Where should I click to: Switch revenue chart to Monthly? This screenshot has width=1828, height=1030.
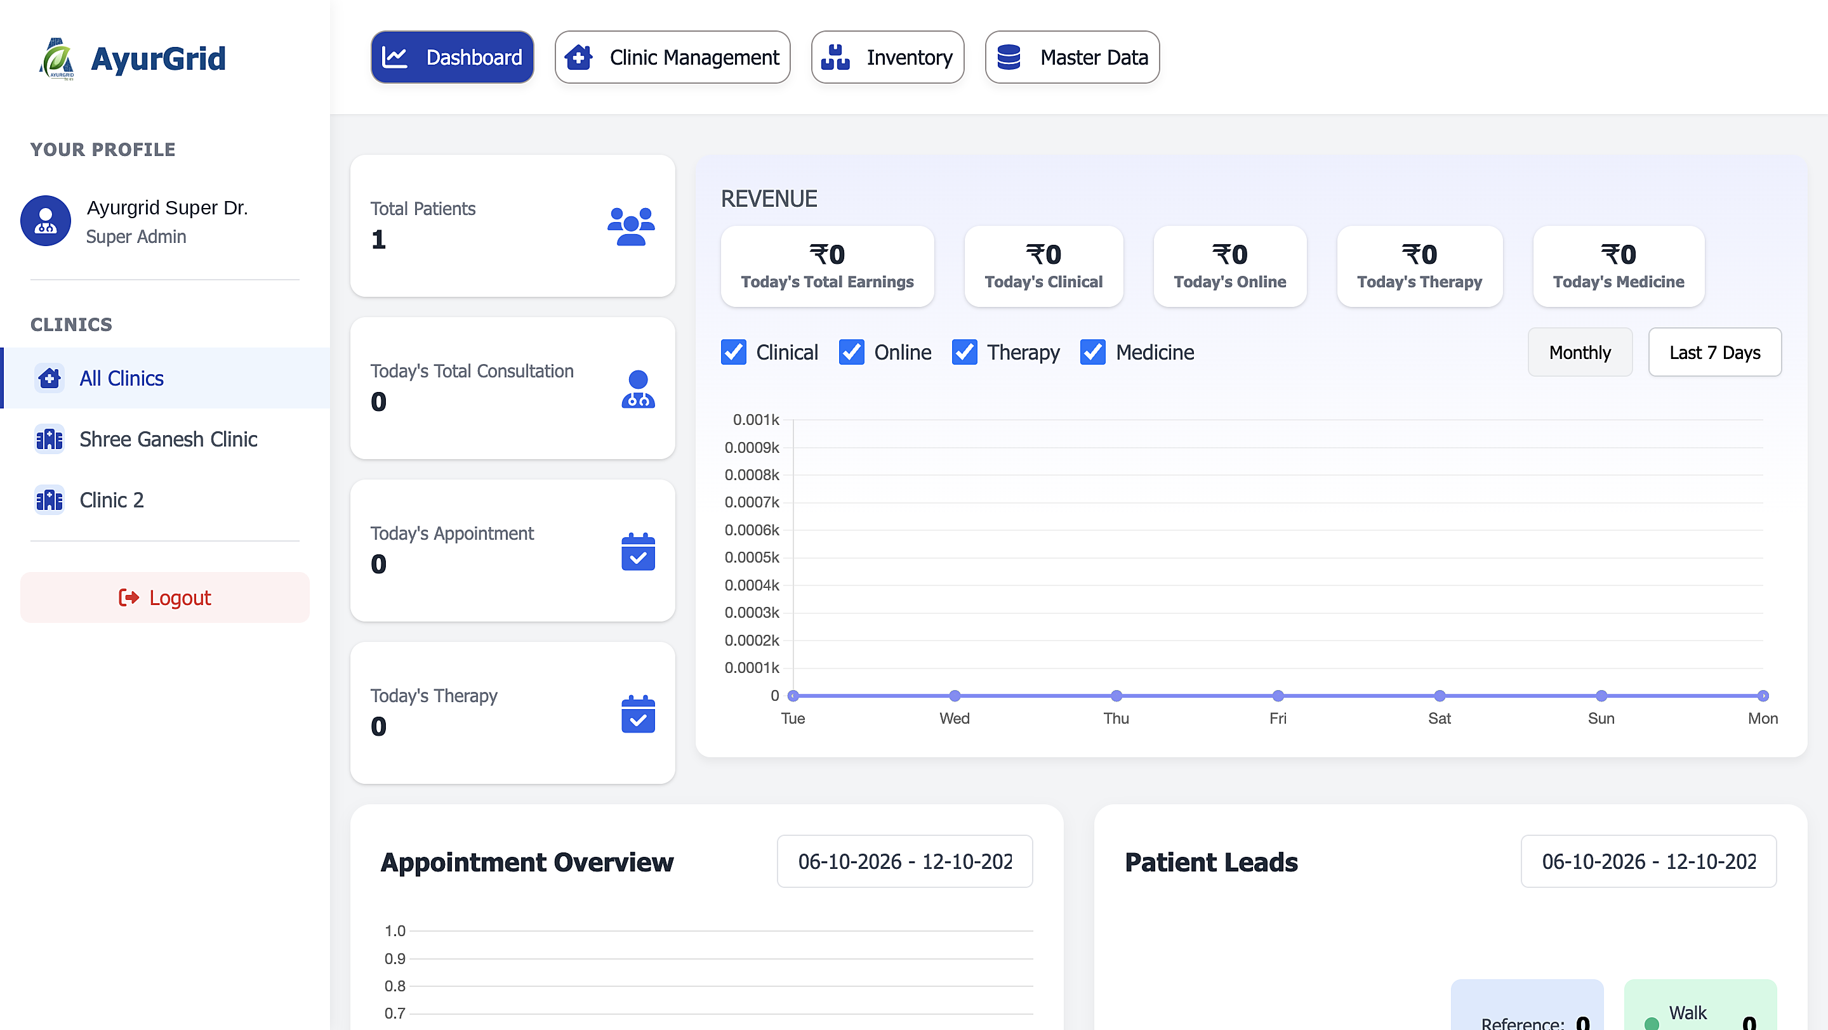click(1580, 351)
